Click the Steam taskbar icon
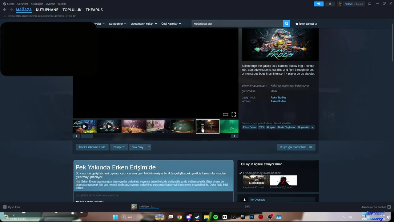 [198, 217]
